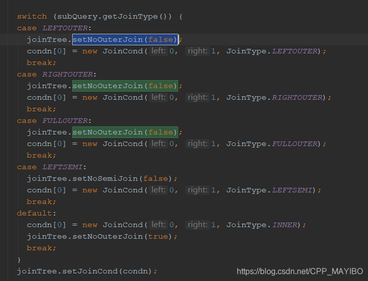Click highlighted setNoOuterJoin(false) under RIGHTOUTER
368x281 pixels.
125,86
